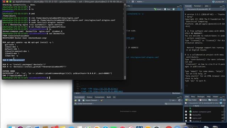Viewport: 227px width, 128px height.
Task: Switch to the Plots tab
Action: tap(193, 97)
